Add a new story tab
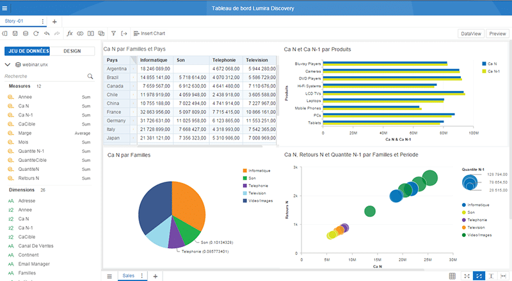The width and height of the screenshot is (512, 281). pyautogui.click(x=54, y=22)
